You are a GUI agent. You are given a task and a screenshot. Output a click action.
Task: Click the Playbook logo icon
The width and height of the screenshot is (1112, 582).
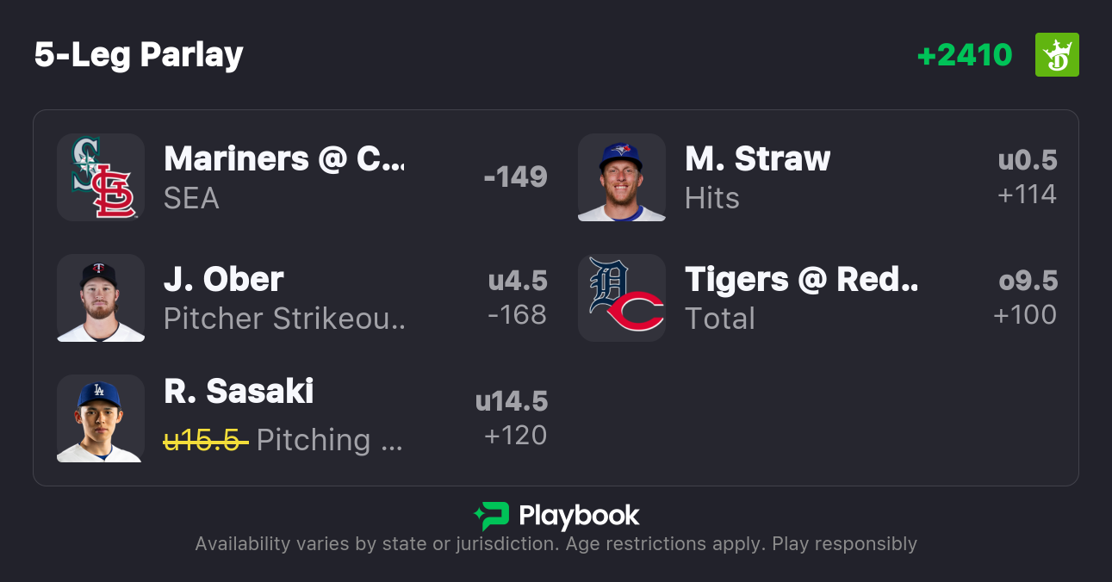492,516
